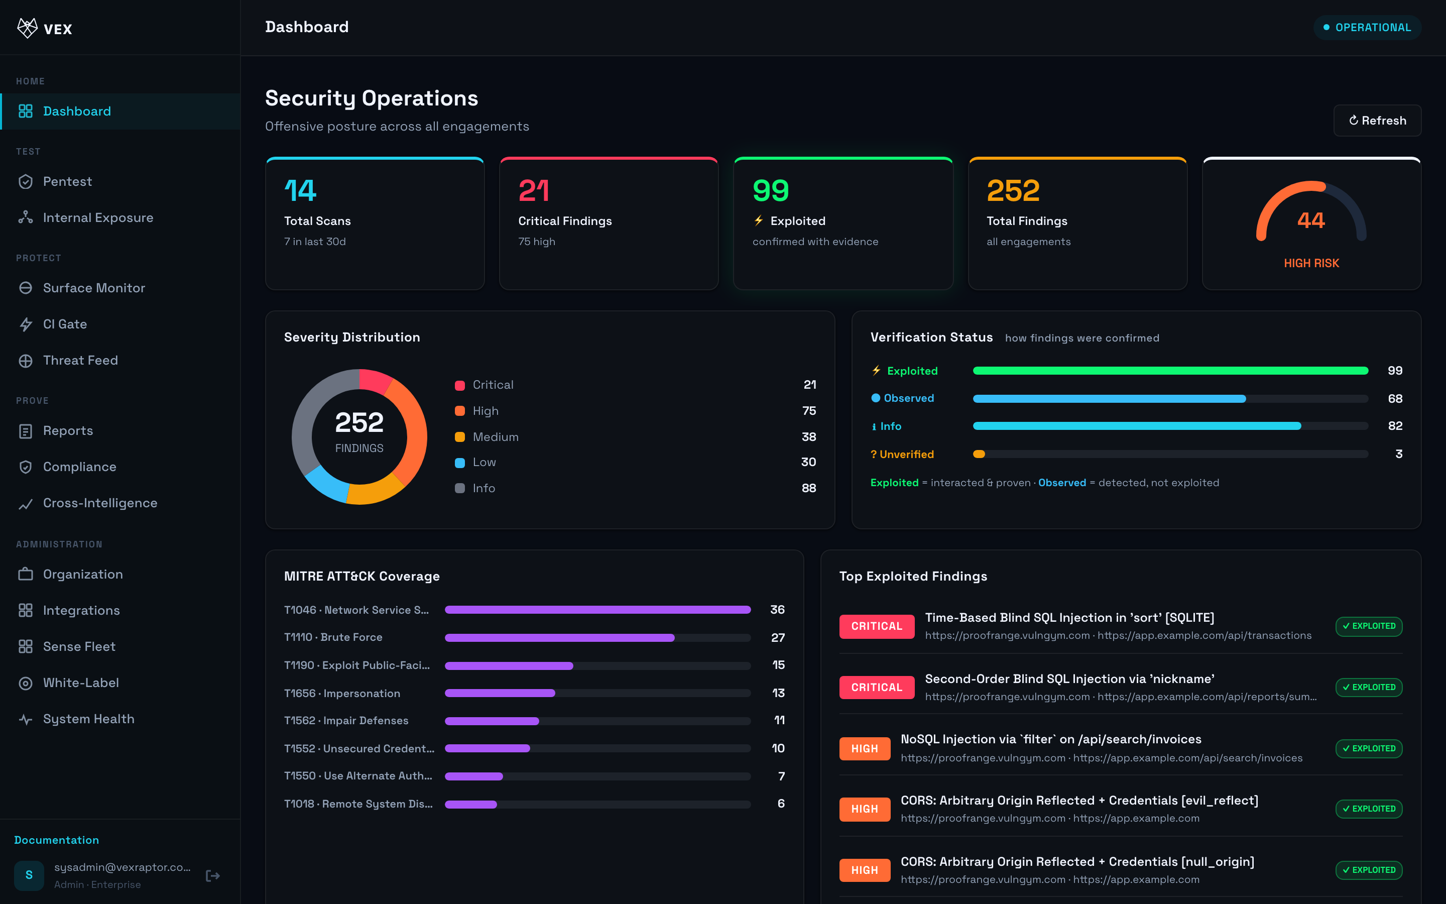Click the HIGH RISK gauge showing 44
Image resolution: width=1446 pixels, height=904 pixels.
1311,223
